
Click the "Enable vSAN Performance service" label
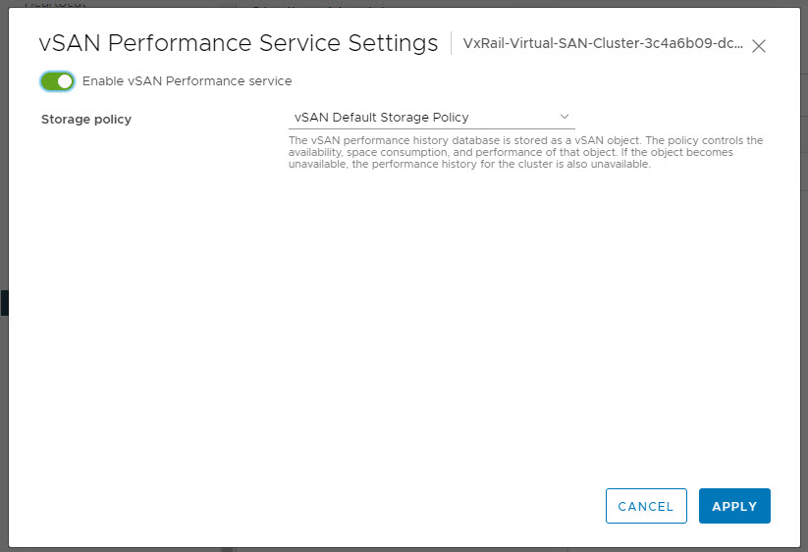click(x=187, y=81)
